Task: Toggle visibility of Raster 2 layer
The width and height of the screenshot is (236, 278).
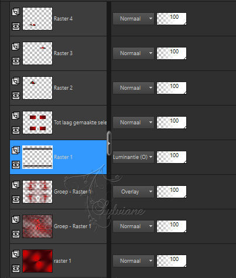Action: point(16,96)
